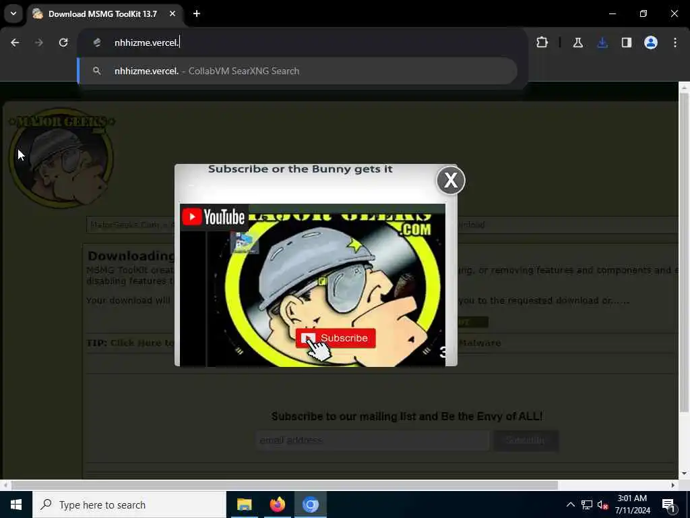Open a new tab with plus button
This screenshot has width=690, height=518.
tap(197, 13)
